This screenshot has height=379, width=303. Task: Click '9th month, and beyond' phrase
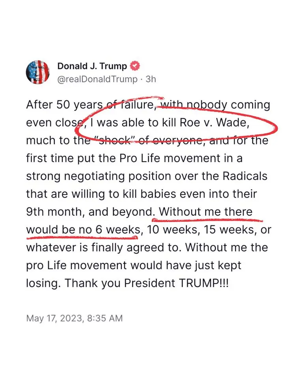pyautogui.click(x=90, y=212)
